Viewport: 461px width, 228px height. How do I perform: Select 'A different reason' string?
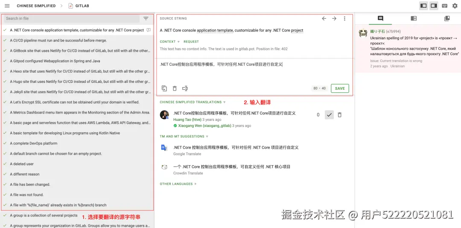pos(77,174)
